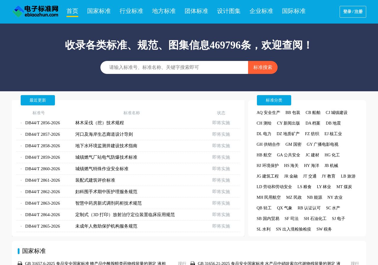The height and width of the screenshot is (265, 378).
Task: Click the 国家标准 section heading
Action: pyautogui.click(x=34, y=251)
